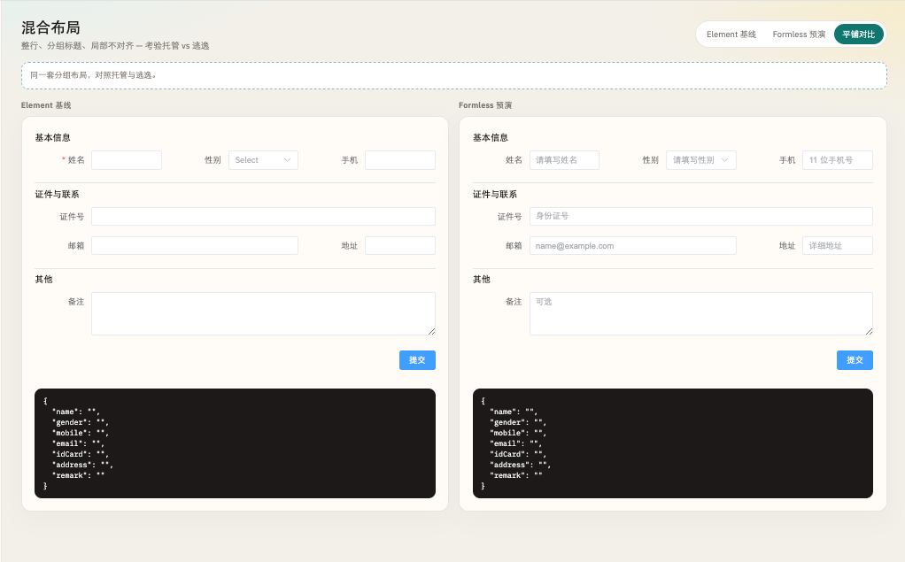This screenshot has width=905, height=562.
Task: Grab the resize handle of Formless 可选 textarea
Action: (x=870, y=331)
